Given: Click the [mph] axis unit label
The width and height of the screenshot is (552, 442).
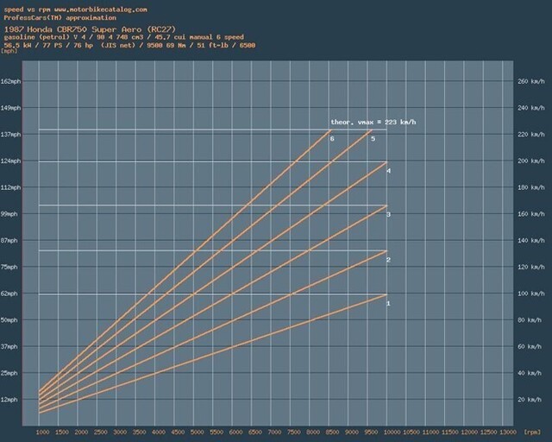Looking at the screenshot, I should (9, 51).
